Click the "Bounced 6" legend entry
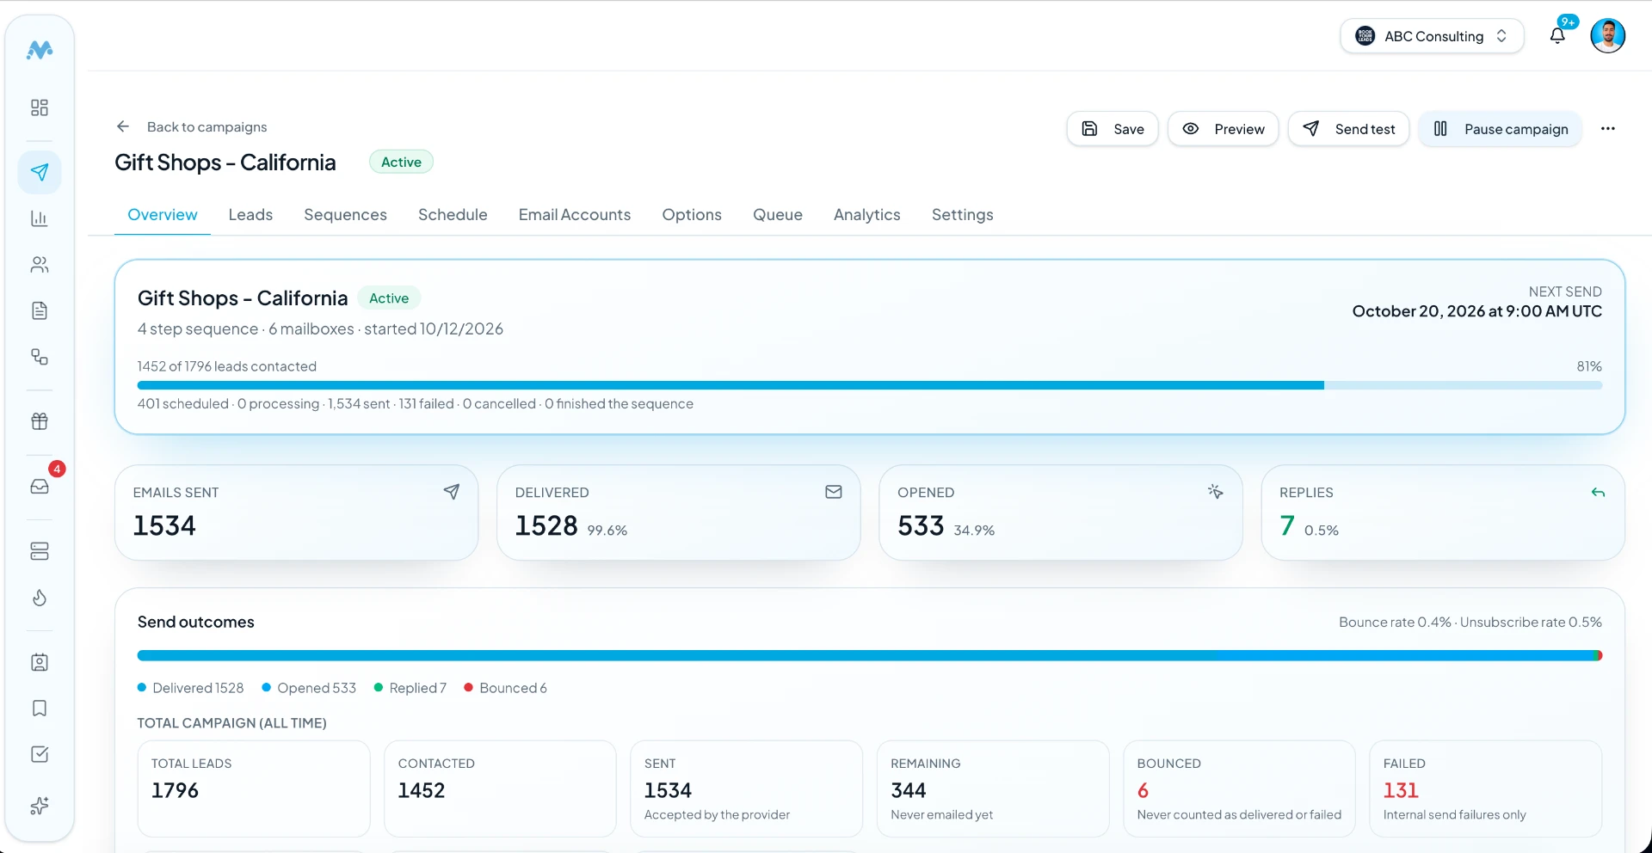This screenshot has width=1652, height=853. (506, 688)
